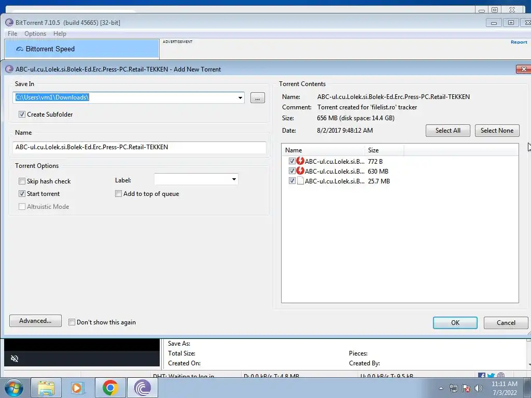Viewport: 531px width, 398px height.
Task: Cancel the Add New Torrent dialog
Action: point(506,323)
